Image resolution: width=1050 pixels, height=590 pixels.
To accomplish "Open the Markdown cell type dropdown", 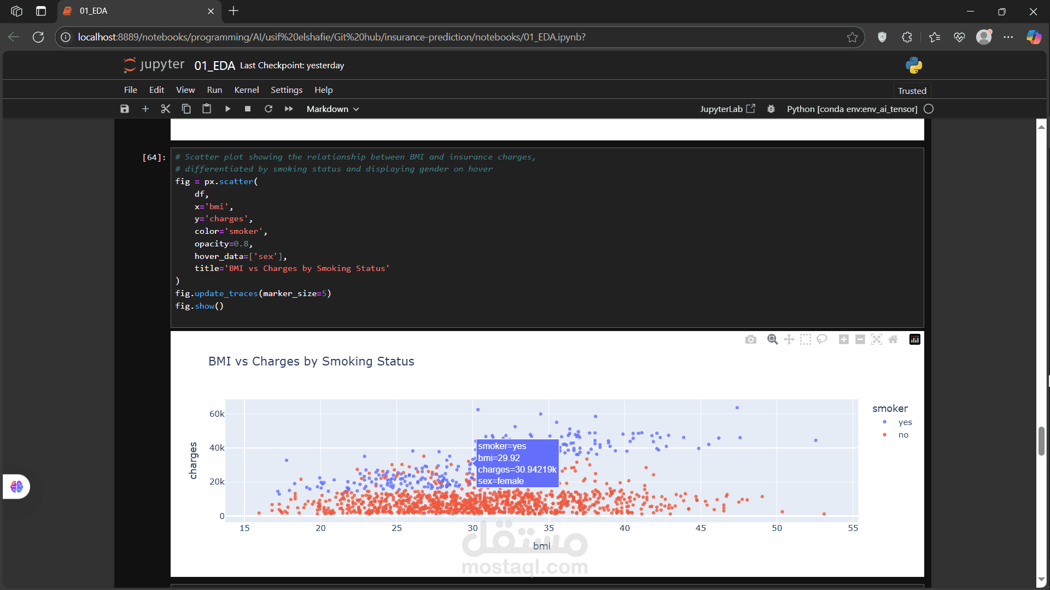I will click(x=332, y=109).
